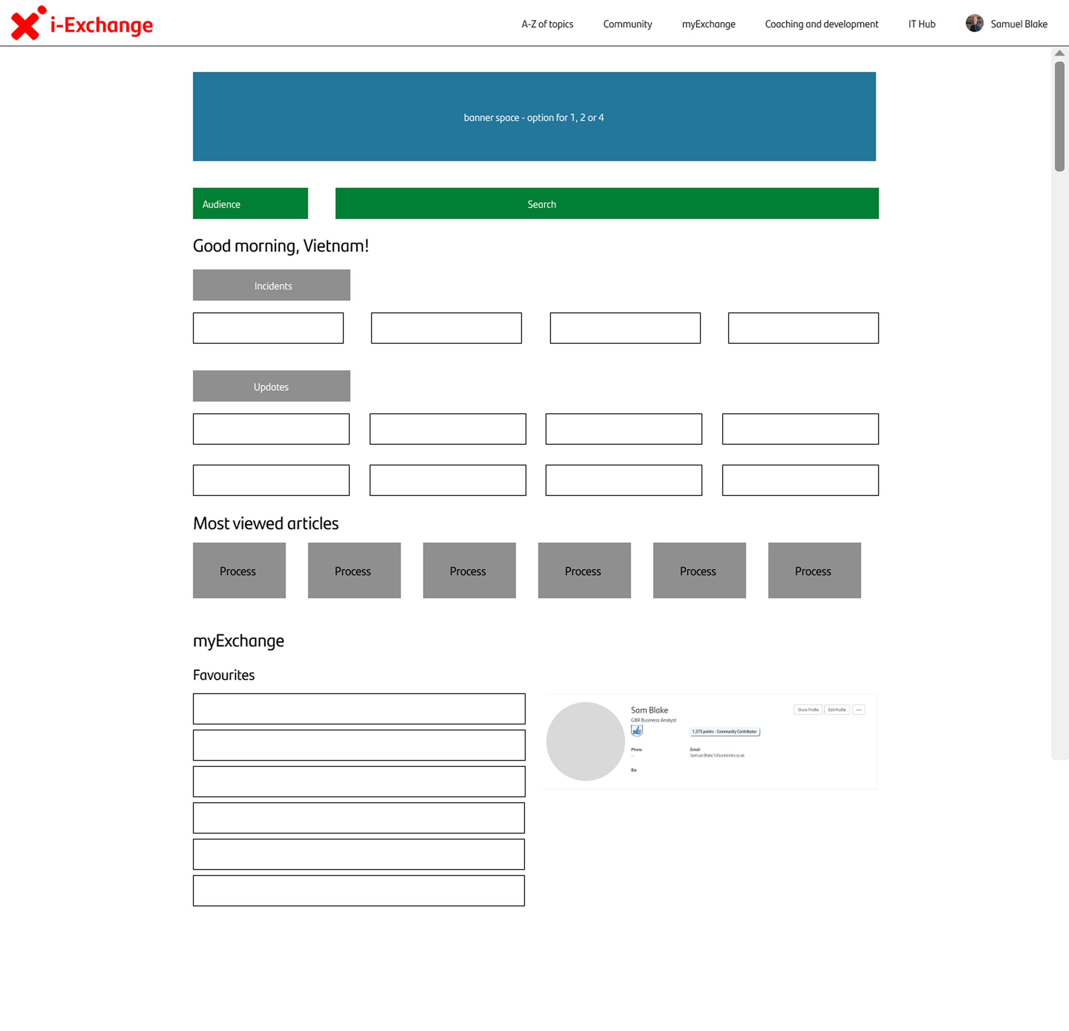Expand the Audience dropdown
1069x1031 pixels.
tap(250, 203)
